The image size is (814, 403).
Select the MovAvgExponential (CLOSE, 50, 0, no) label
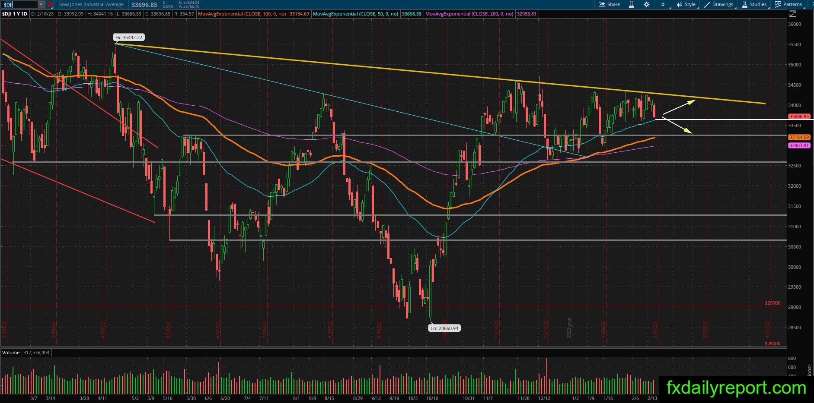356,14
